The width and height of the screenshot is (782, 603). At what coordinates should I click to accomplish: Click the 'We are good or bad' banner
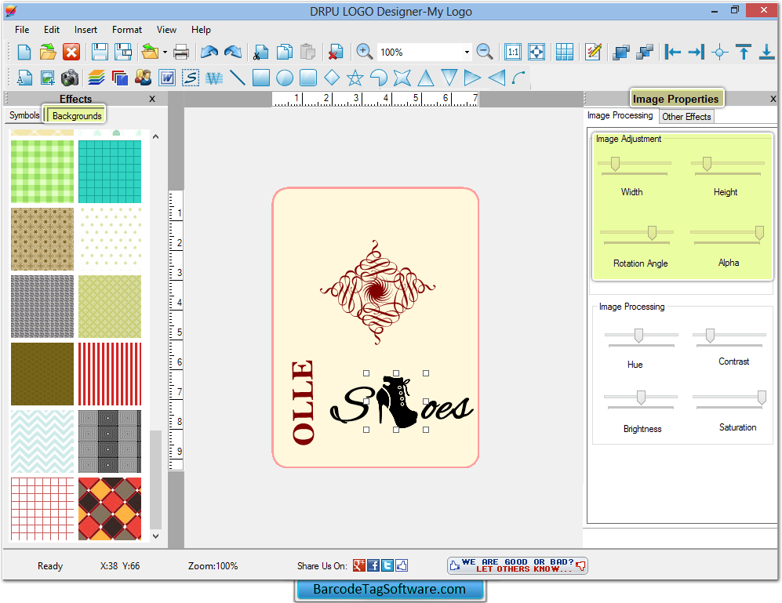point(518,565)
